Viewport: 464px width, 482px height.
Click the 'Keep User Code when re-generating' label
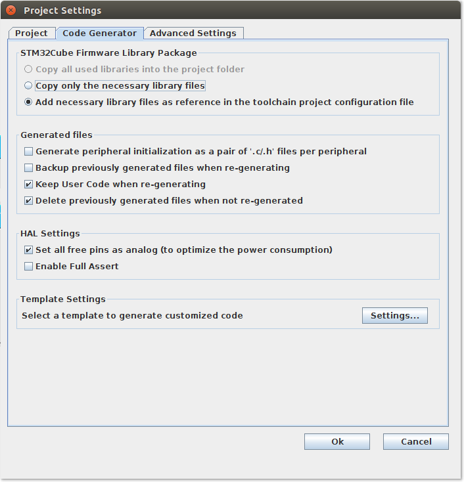(120, 184)
